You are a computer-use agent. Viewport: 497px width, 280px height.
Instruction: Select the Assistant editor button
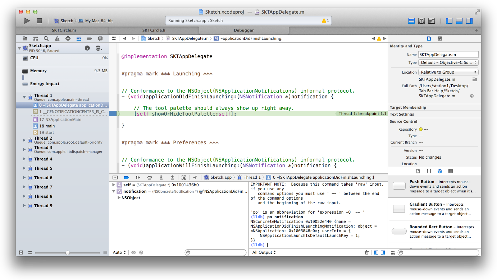[x=421, y=21]
